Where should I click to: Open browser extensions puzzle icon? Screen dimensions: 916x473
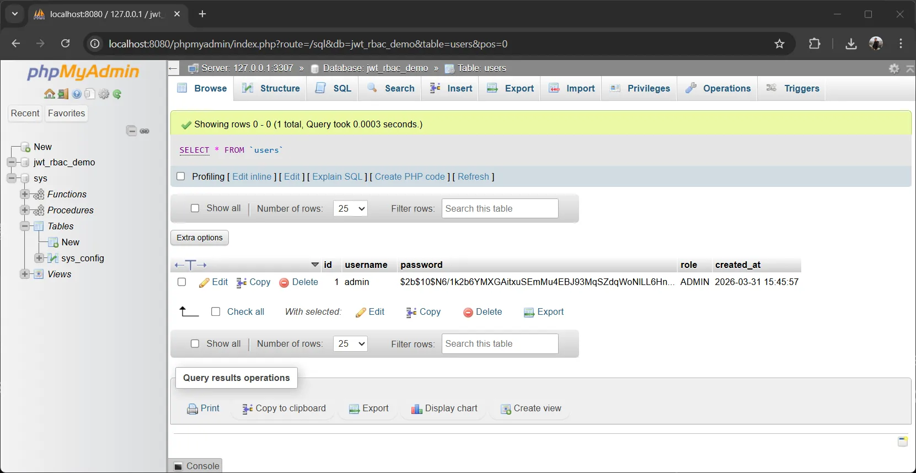[x=815, y=44]
